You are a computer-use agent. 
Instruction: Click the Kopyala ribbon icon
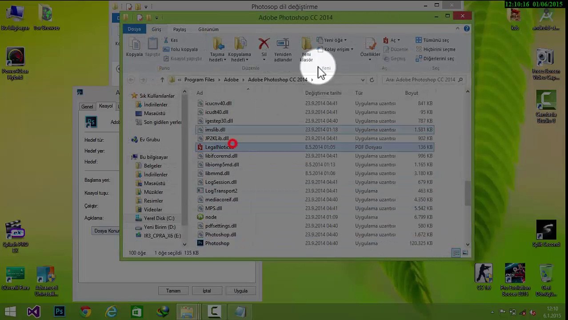pos(134,47)
